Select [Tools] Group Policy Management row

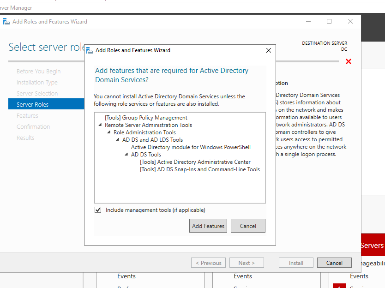point(146,118)
